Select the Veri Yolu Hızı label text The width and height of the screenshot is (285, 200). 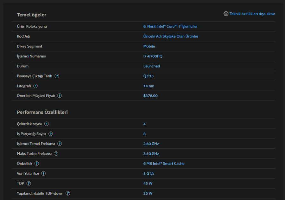[28, 173]
